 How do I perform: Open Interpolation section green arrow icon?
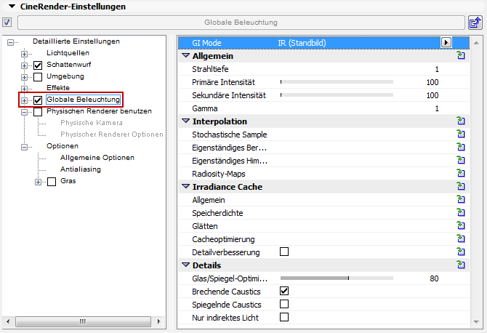coord(461,121)
